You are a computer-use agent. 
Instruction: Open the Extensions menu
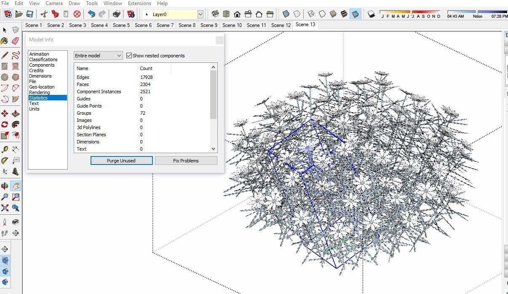pyautogui.click(x=139, y=3)
